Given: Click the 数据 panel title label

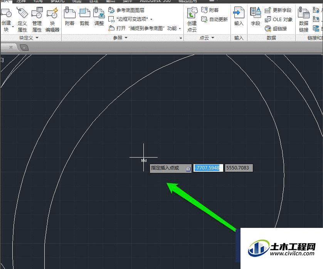Looking at the screenshot, I should point(271,38).
